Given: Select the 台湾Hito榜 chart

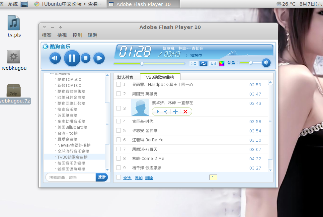Looking at the screenshot, I should pyautogui.click(x=68, y=133).
